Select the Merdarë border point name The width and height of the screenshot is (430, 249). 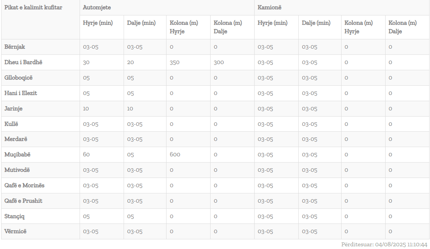coord(16,139)
